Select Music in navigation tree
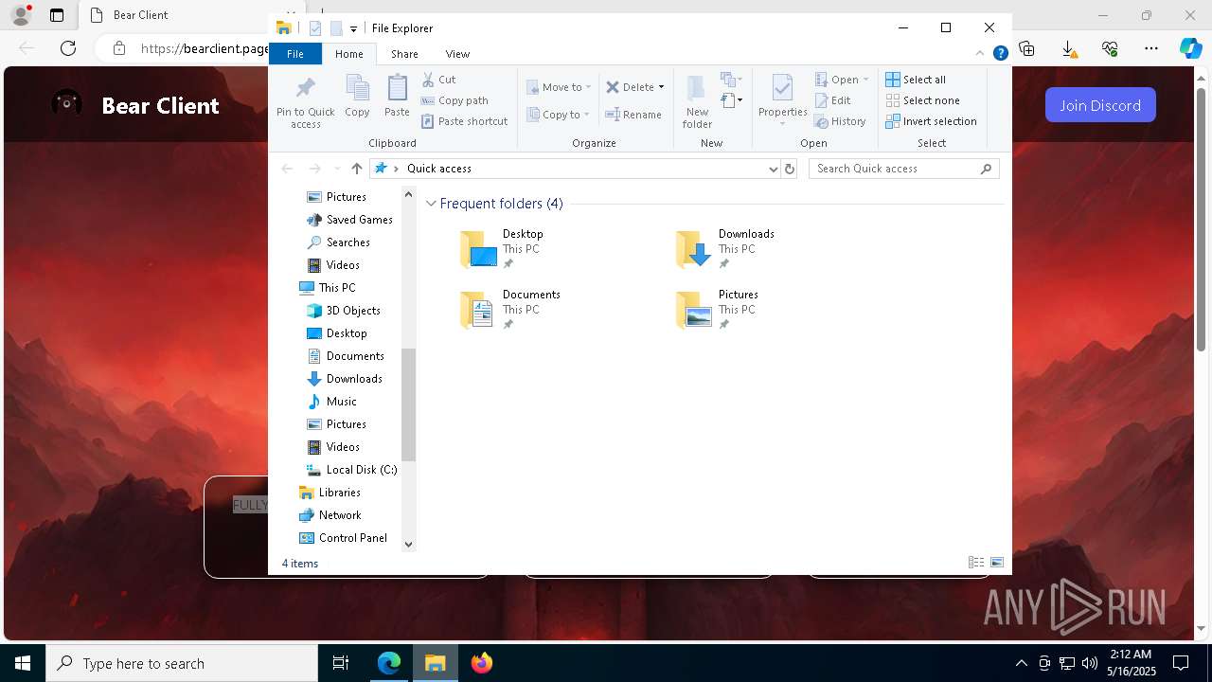Image resolution: width=1212 pixels, height=682 pixels. point(331,402)
